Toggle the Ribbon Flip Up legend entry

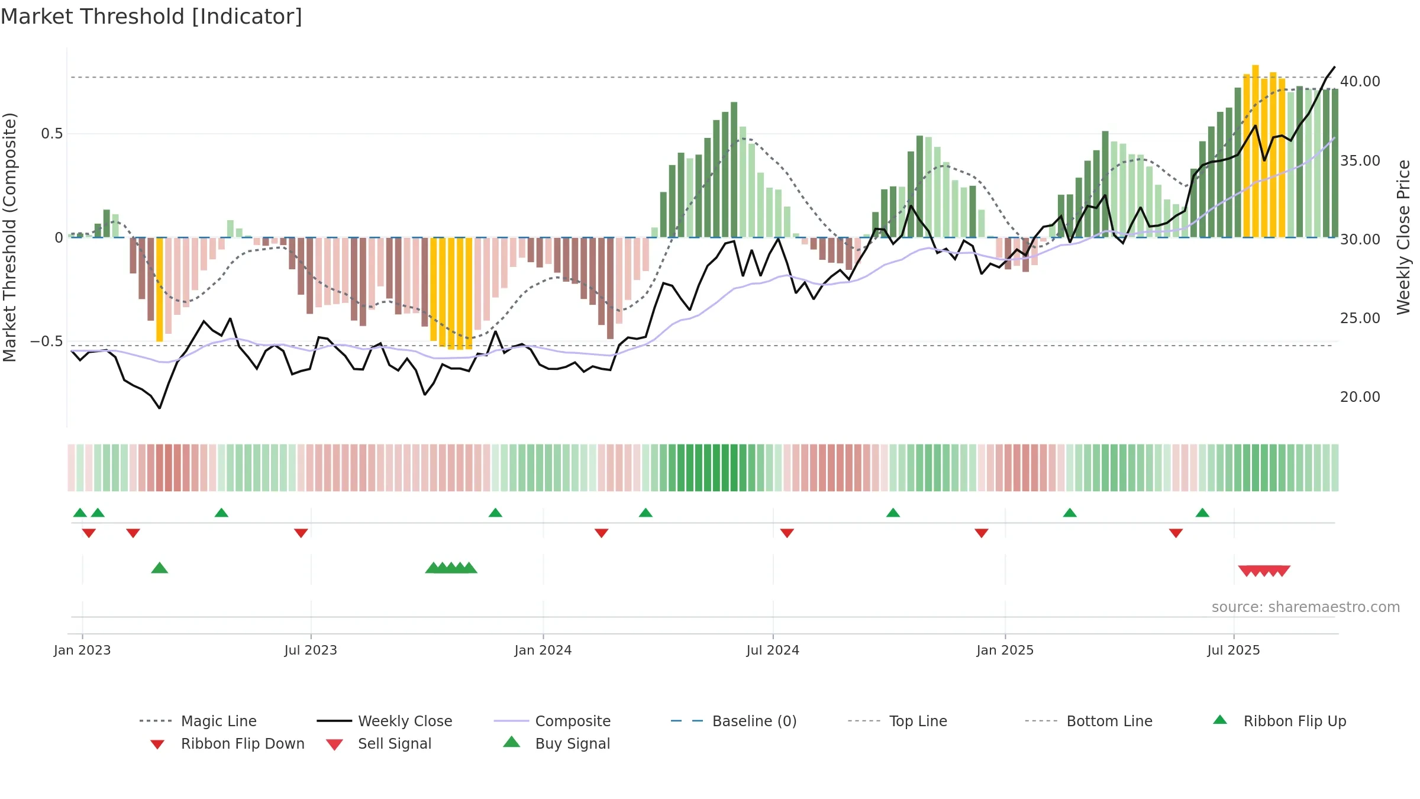tap(1279, 721)
